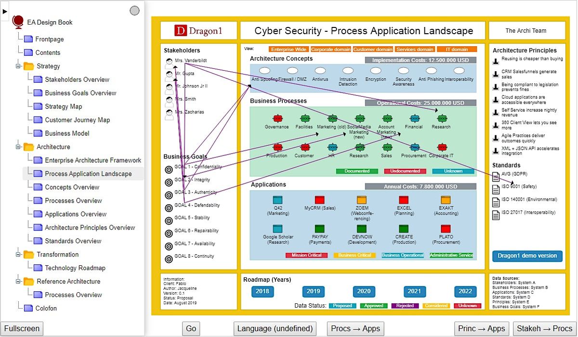This screenshot has height=337, width=578.
Task: Click the 'Reusing is cheaper than buying' principle icon
Action: pos(497,60)
